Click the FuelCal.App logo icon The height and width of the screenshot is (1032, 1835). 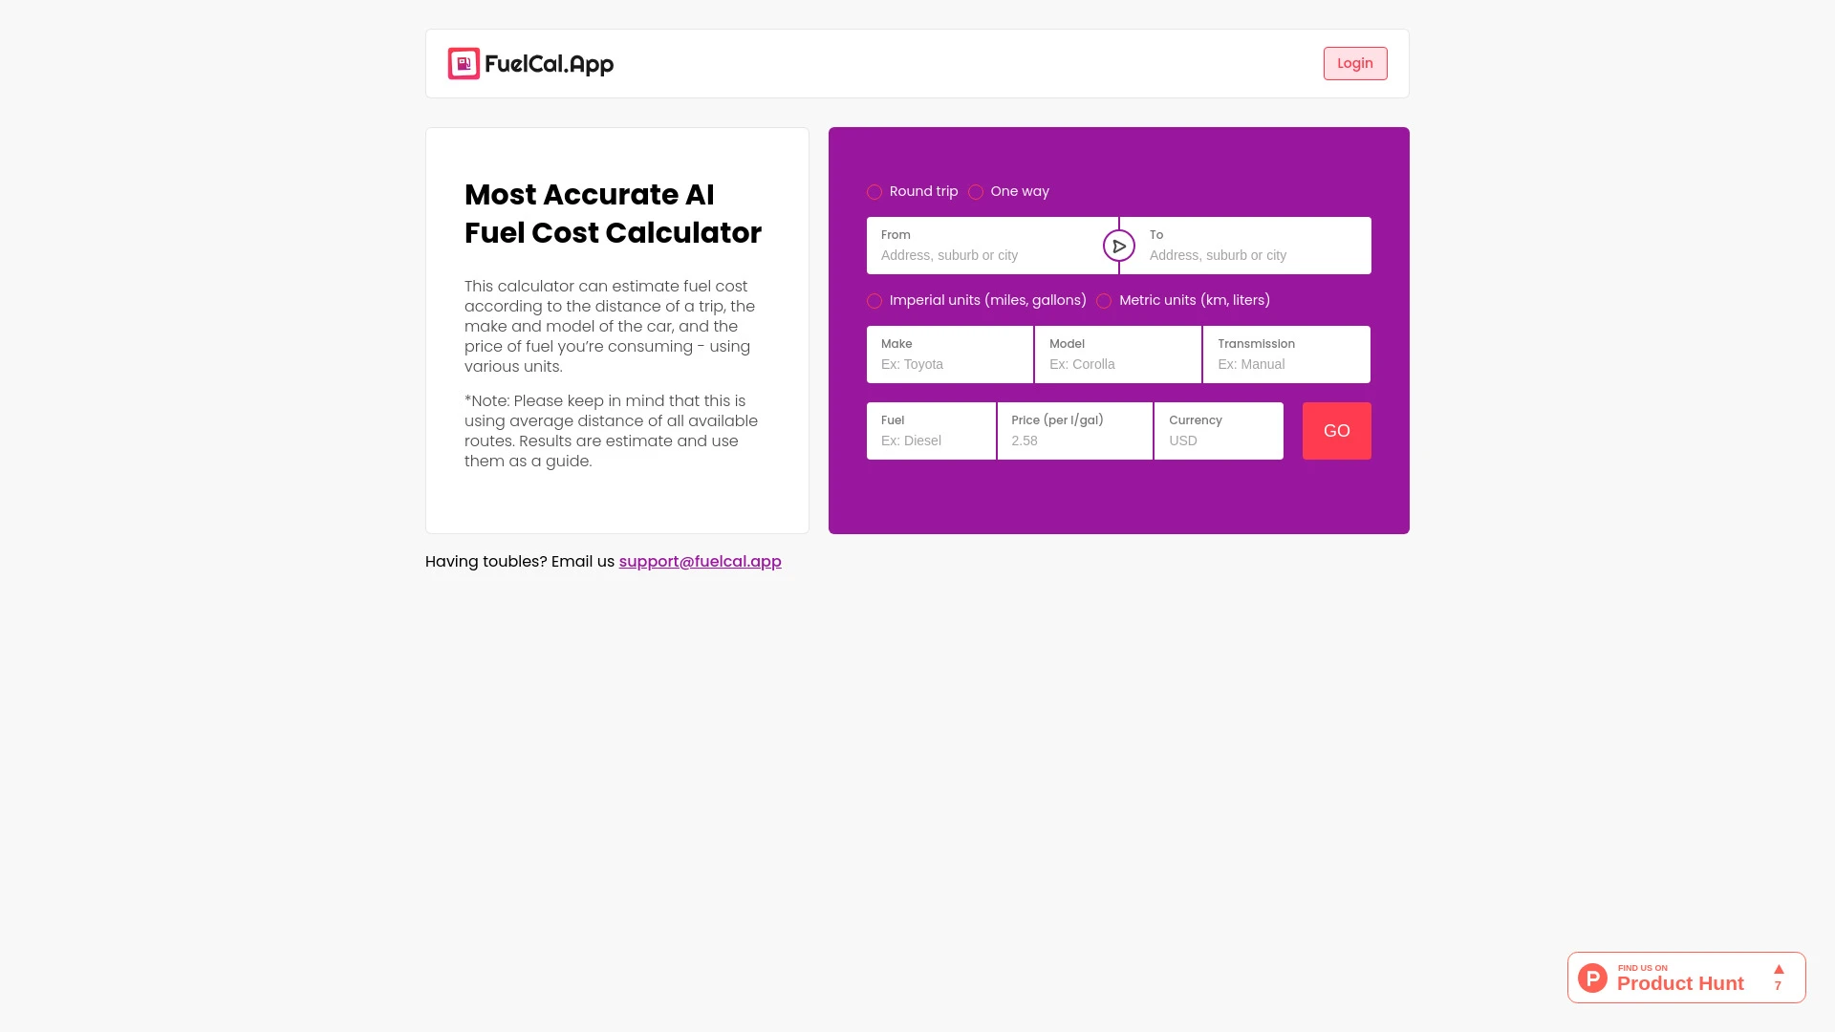pos(463,63)
